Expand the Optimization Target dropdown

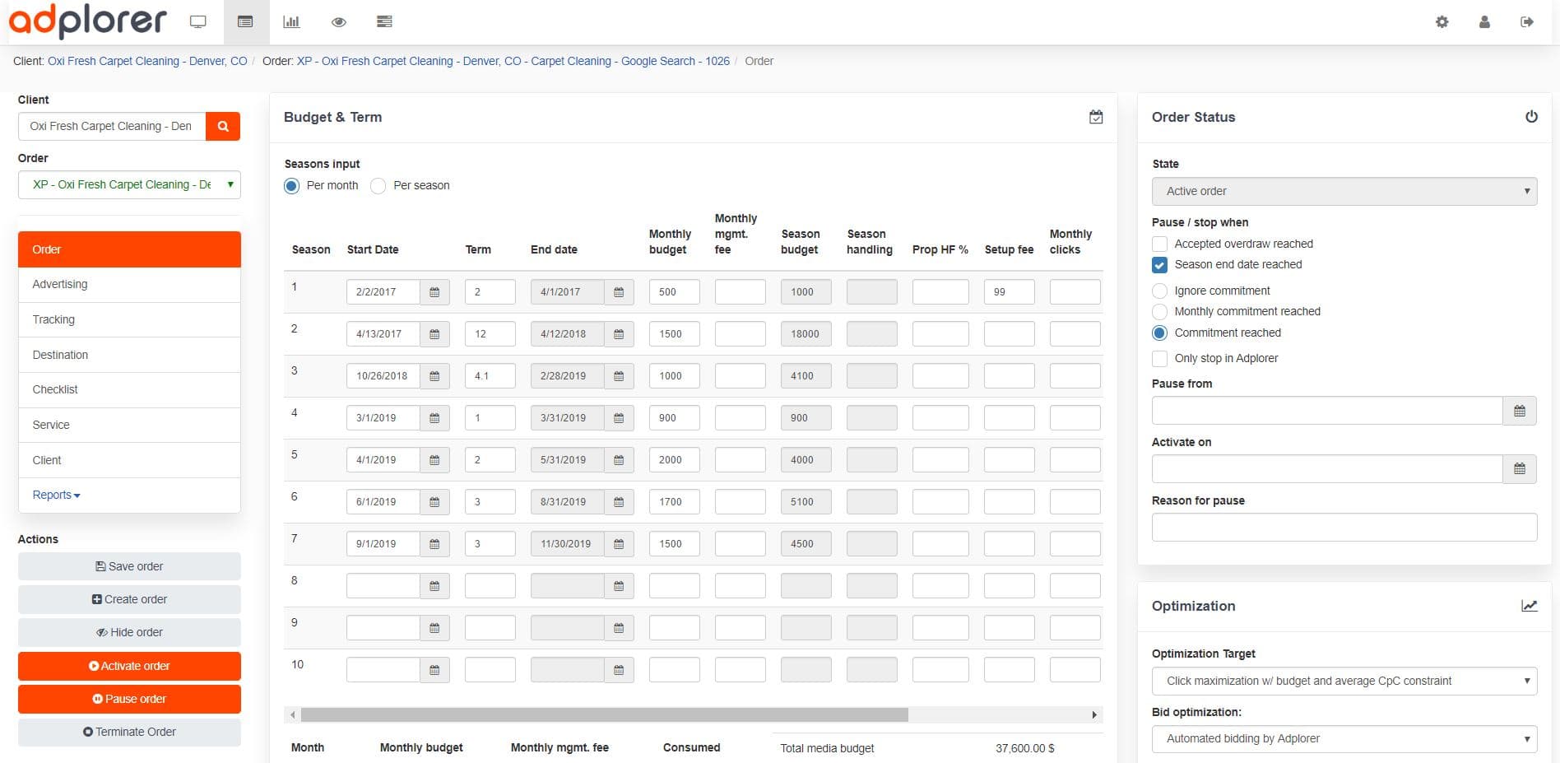(x=1344, y=682)
